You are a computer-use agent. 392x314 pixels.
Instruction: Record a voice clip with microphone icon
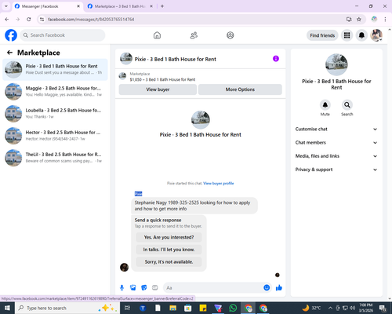[x=122, y=288]
